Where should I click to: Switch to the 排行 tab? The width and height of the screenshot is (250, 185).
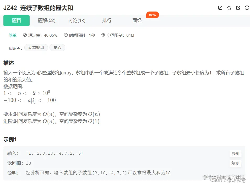tap(107, 20)
